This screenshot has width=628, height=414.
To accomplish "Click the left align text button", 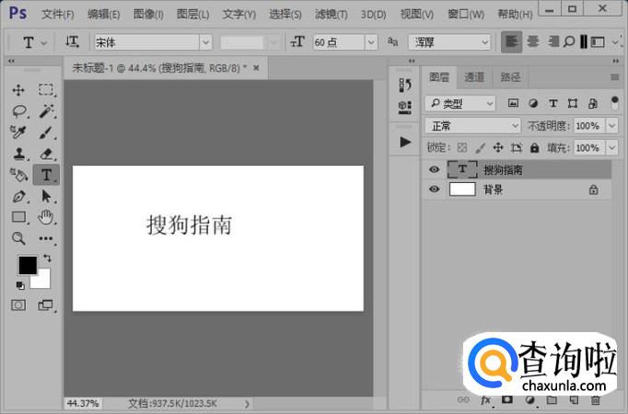I will point(511,42).
